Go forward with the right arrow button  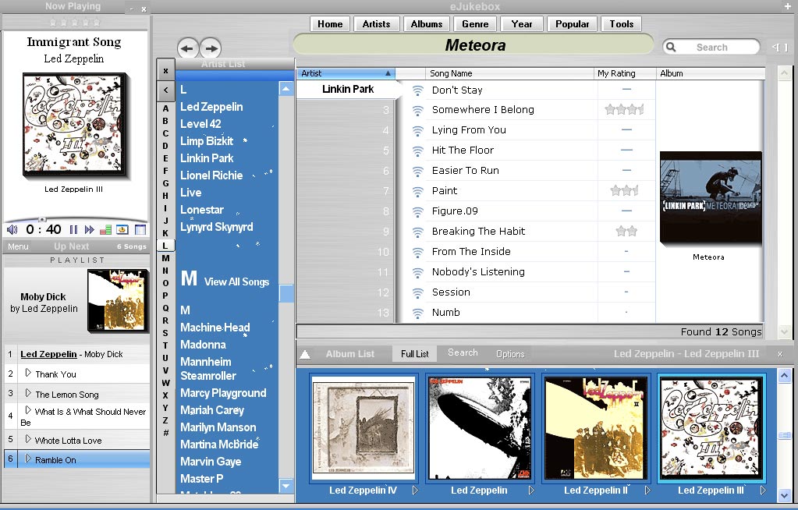(x=210, y=48)
